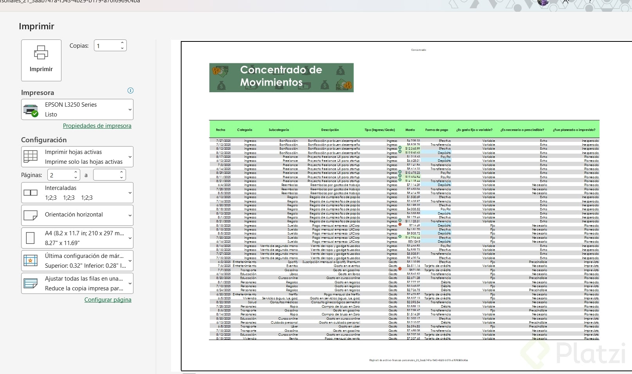Click the "¿Es necesario o prescindible?" header

(522, 130)
